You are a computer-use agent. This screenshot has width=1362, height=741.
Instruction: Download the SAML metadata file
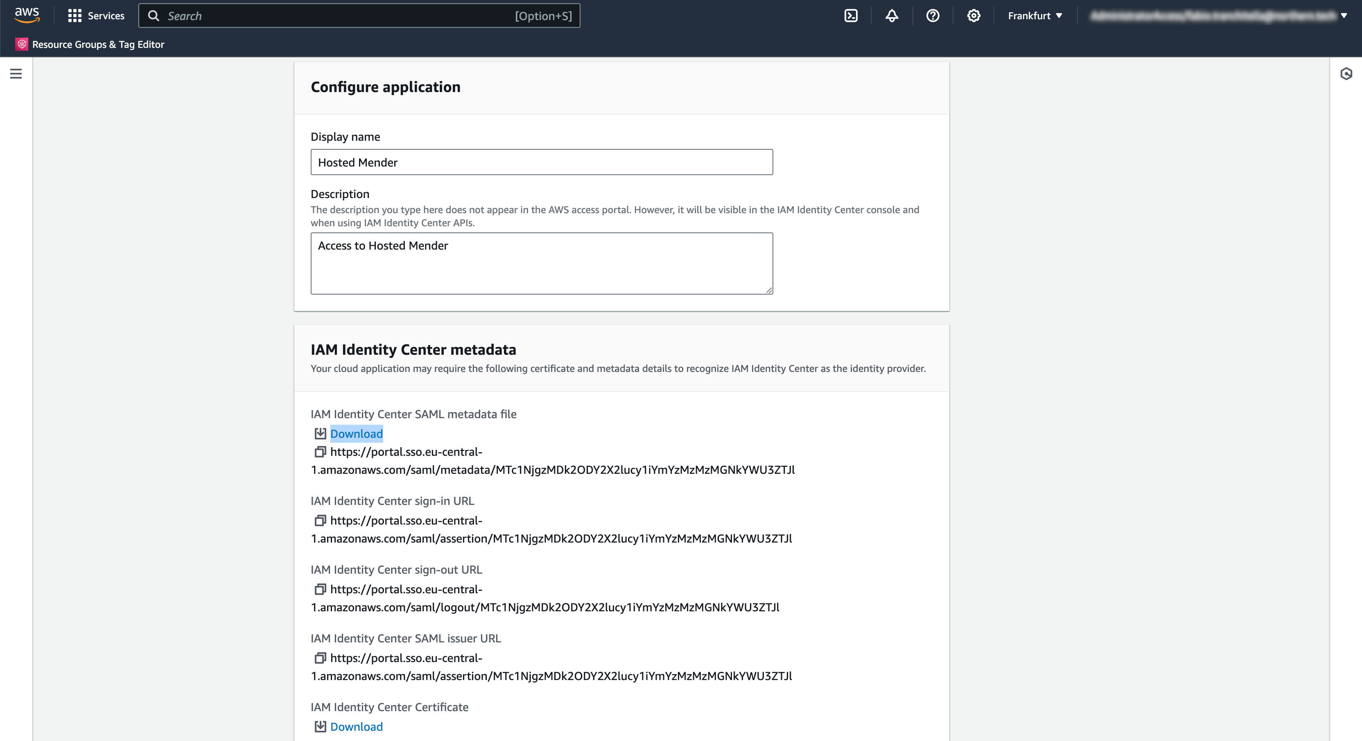tap(356, 434)
